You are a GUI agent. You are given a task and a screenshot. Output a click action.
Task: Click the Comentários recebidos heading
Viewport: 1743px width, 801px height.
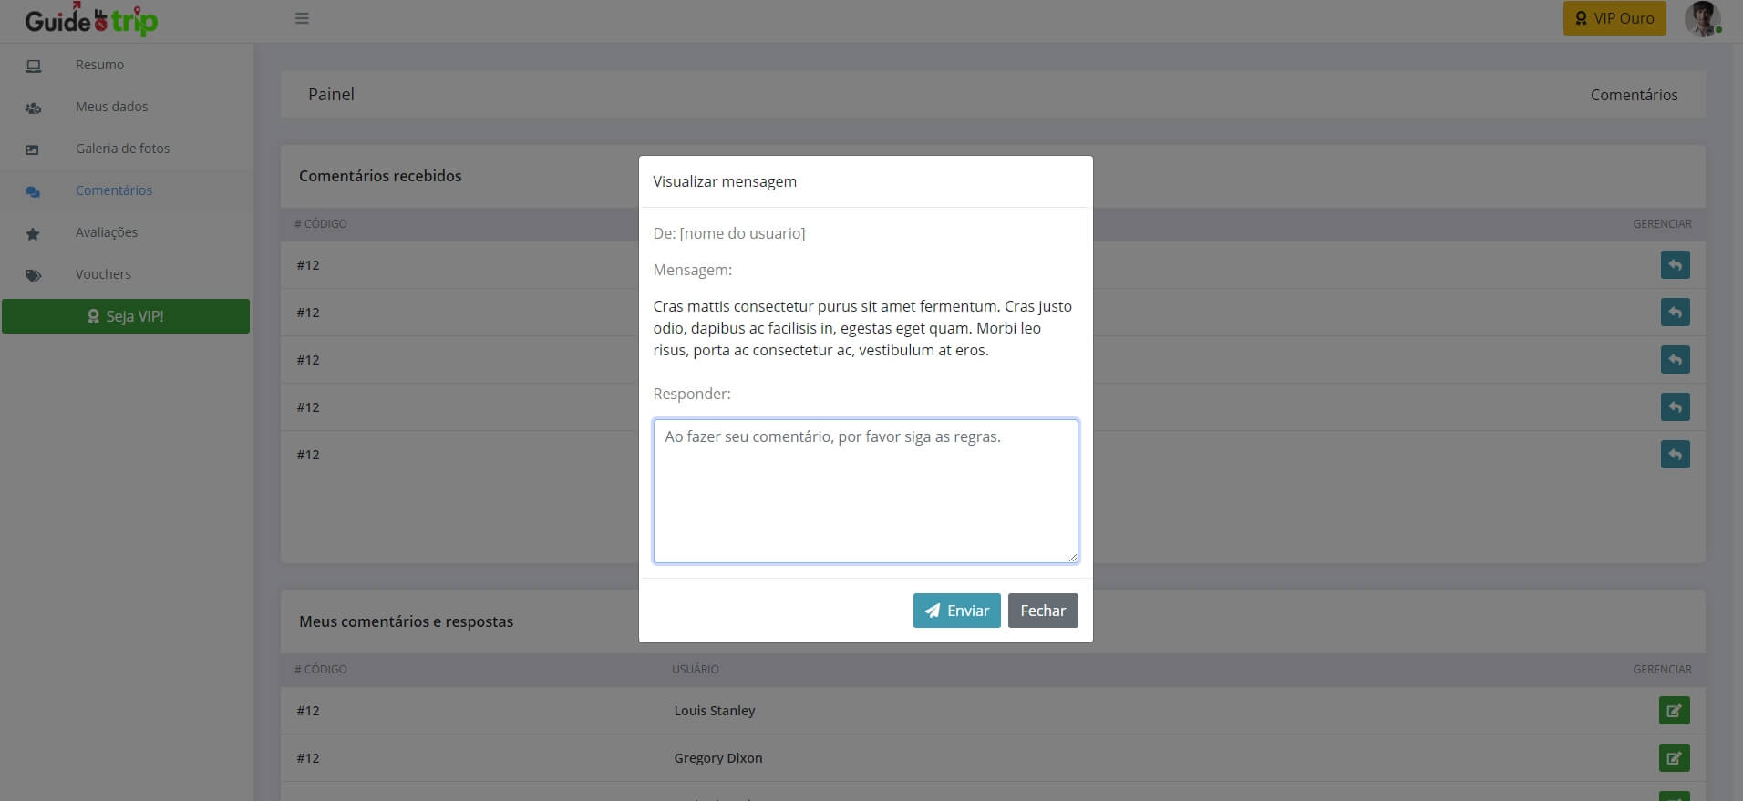pyautogui.click(x=380, y=176)
